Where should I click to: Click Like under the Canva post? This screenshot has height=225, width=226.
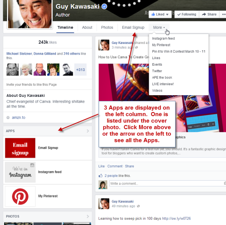pos(101,166)
